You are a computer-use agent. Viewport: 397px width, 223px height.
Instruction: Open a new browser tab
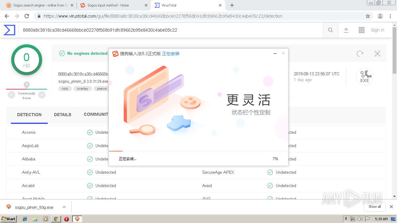[232, 5]
